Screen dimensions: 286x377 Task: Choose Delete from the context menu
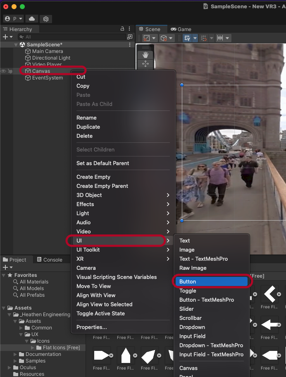(85, 136)
